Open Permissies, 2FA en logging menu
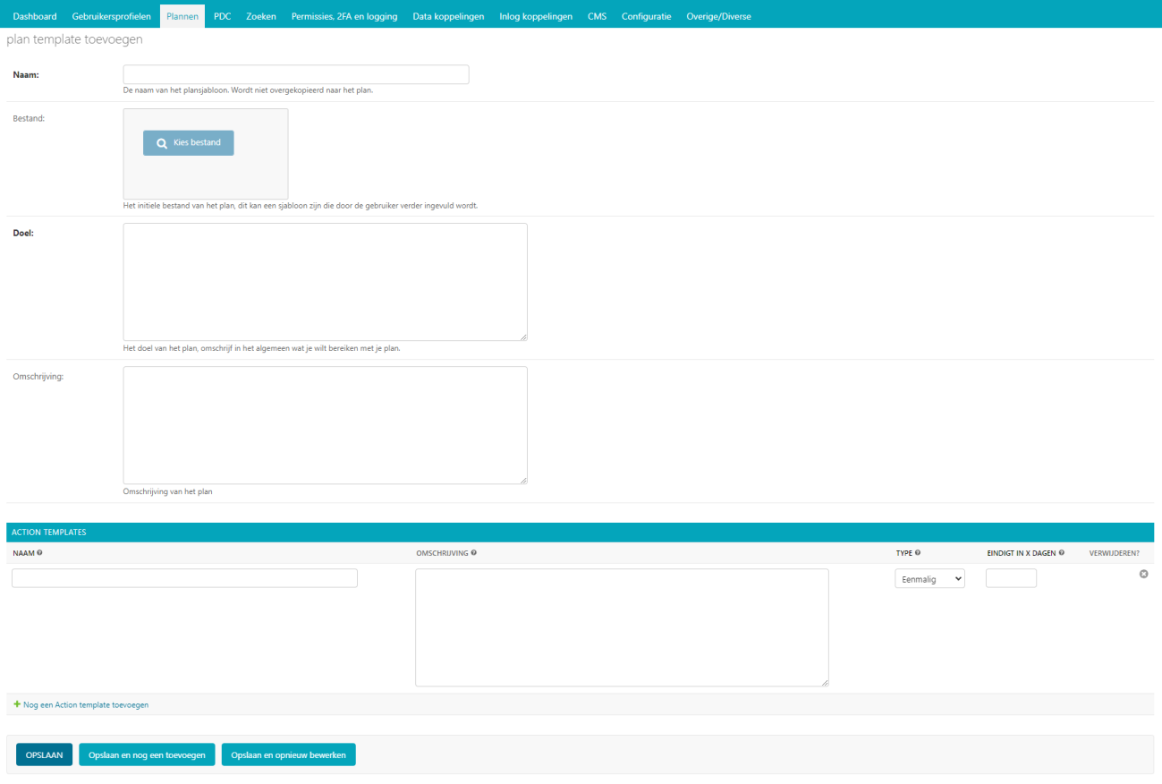Image resolution: width=1162 pixels, height=784 pixels. click(344, 16)
